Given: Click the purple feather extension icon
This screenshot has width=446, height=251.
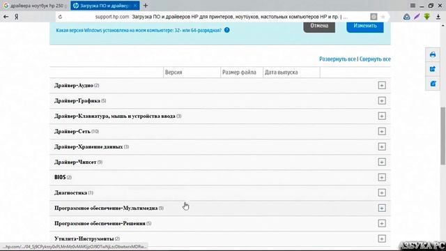Looking at the screenshot, I should 417,17.
